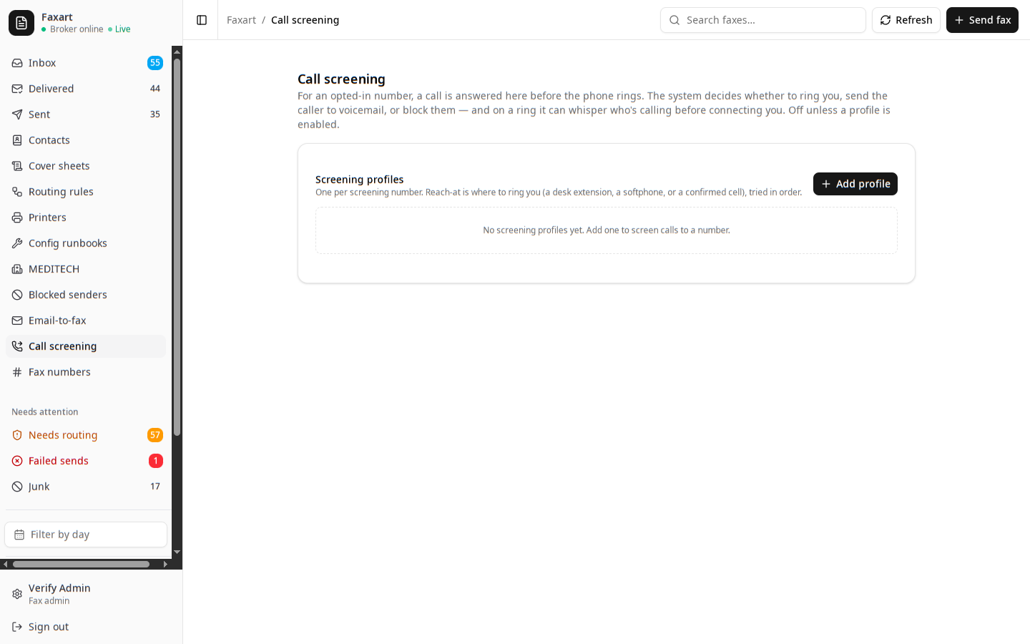1030x644 pixels.
Task: Click the Routing rules icon
Action: click(17, 192)
